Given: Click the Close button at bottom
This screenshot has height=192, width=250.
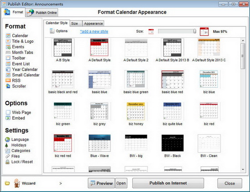Looking at the screenshot, I should 230,183.
